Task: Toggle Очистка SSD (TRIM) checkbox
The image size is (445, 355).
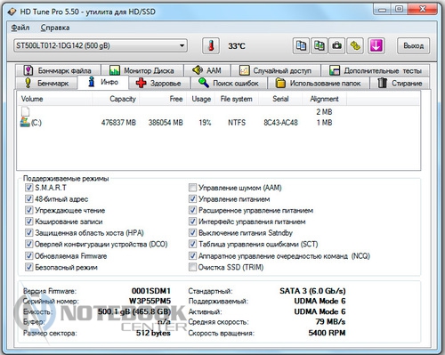Action: tap(192, 267)
